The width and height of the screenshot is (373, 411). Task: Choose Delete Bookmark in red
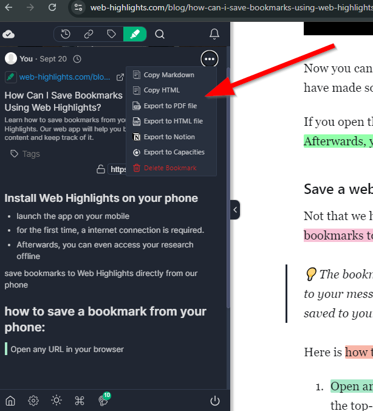[x=171, y=168]
